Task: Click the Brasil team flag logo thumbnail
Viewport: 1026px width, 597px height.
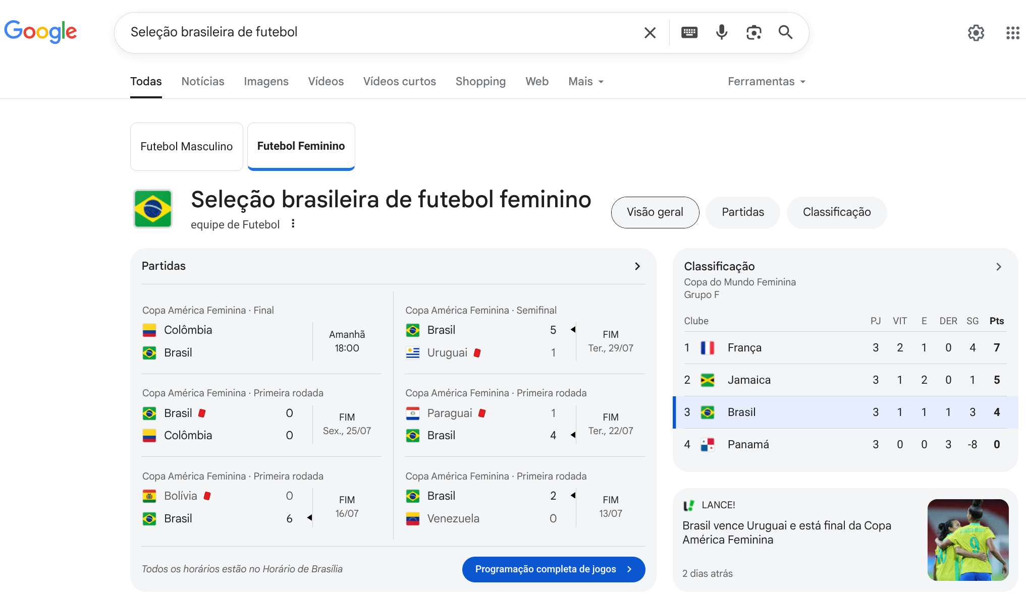Action: coord(153,209)
